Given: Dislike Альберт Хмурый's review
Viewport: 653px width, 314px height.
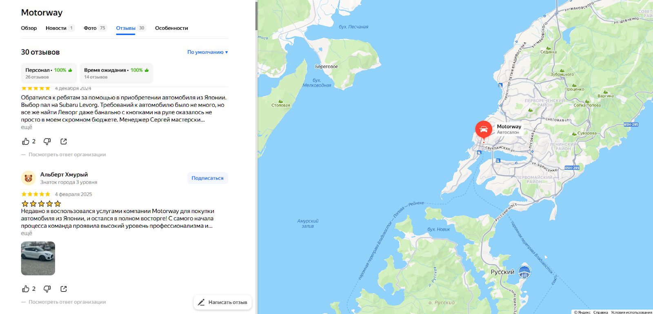Looking at the screenshot, I should click(47, 289).
